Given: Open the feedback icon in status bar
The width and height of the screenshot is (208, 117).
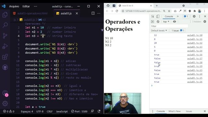Looking at the screenshot, I should (92, 111).
